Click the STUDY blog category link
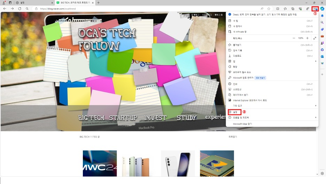Viewport: 326px width, 184px height. coord(186,118)
